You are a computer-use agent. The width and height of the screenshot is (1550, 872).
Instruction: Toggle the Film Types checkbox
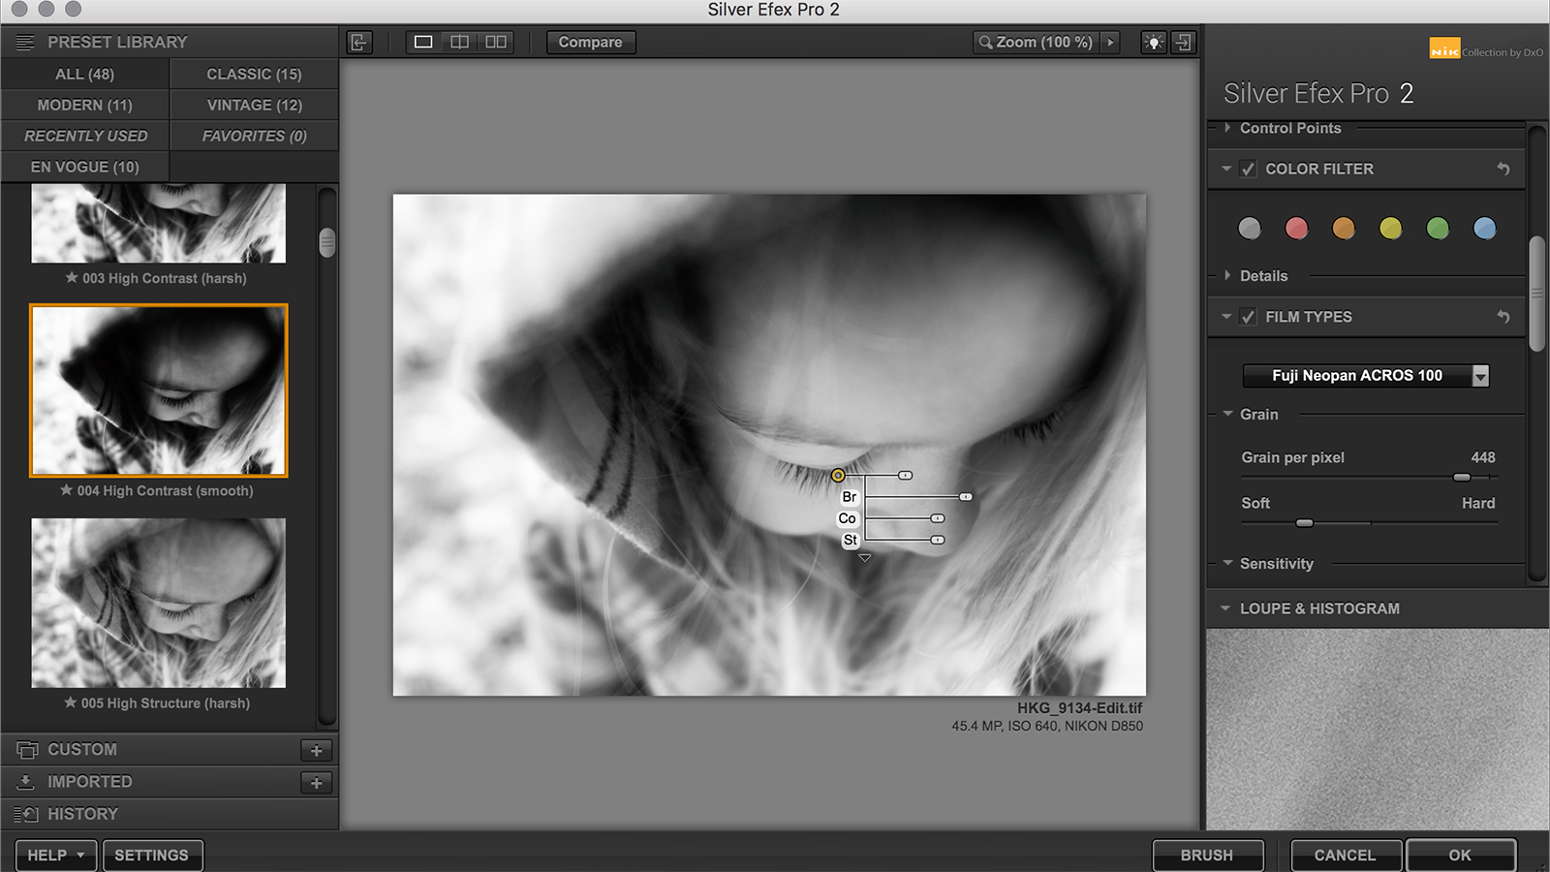pyautogui.click(x=1248, y=317)
